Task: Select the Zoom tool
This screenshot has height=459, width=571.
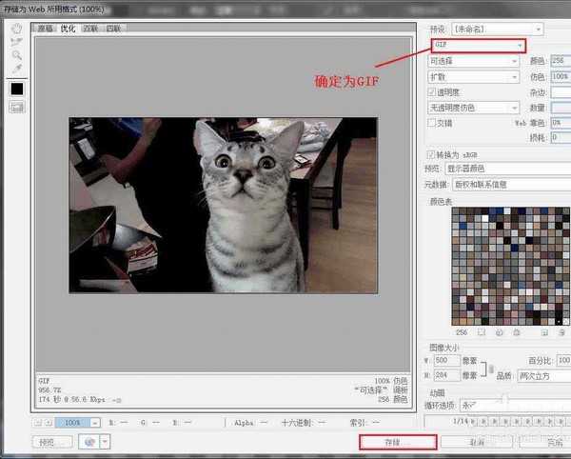Action: (x=16, y=55)
